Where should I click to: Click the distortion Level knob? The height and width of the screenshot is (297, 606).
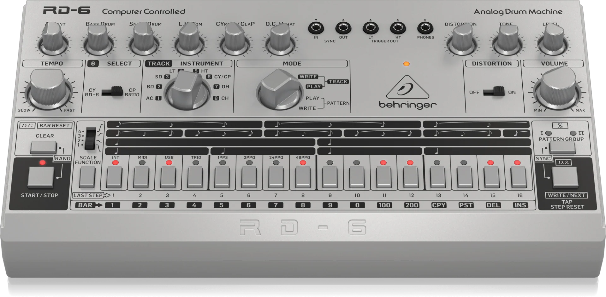552,39
